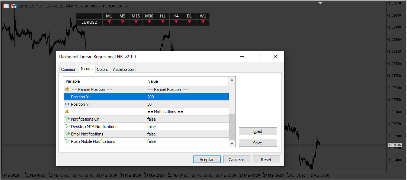Click the Email Notifications row icon
Screen dimensions: 407x180
tap(67, 134)
